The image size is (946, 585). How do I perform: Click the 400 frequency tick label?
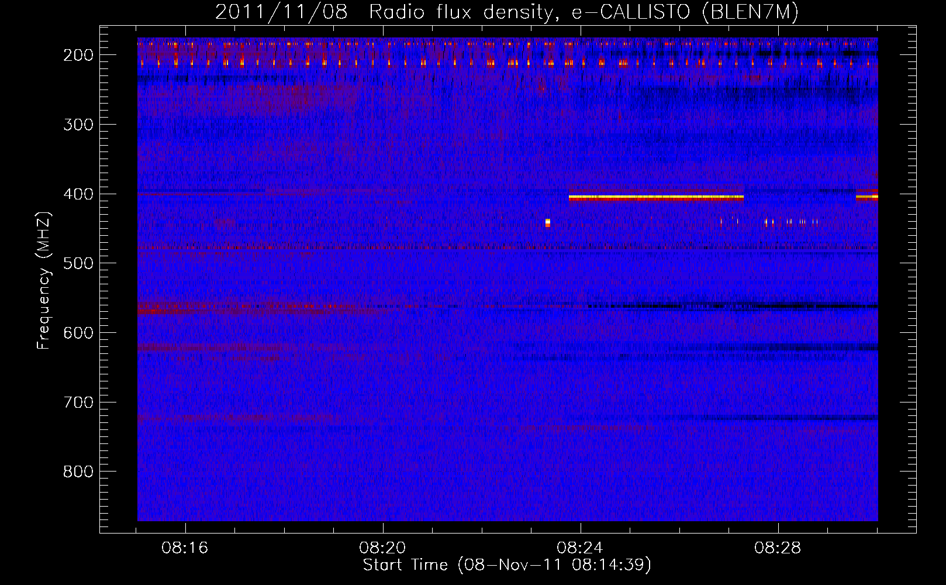(78, 194)
